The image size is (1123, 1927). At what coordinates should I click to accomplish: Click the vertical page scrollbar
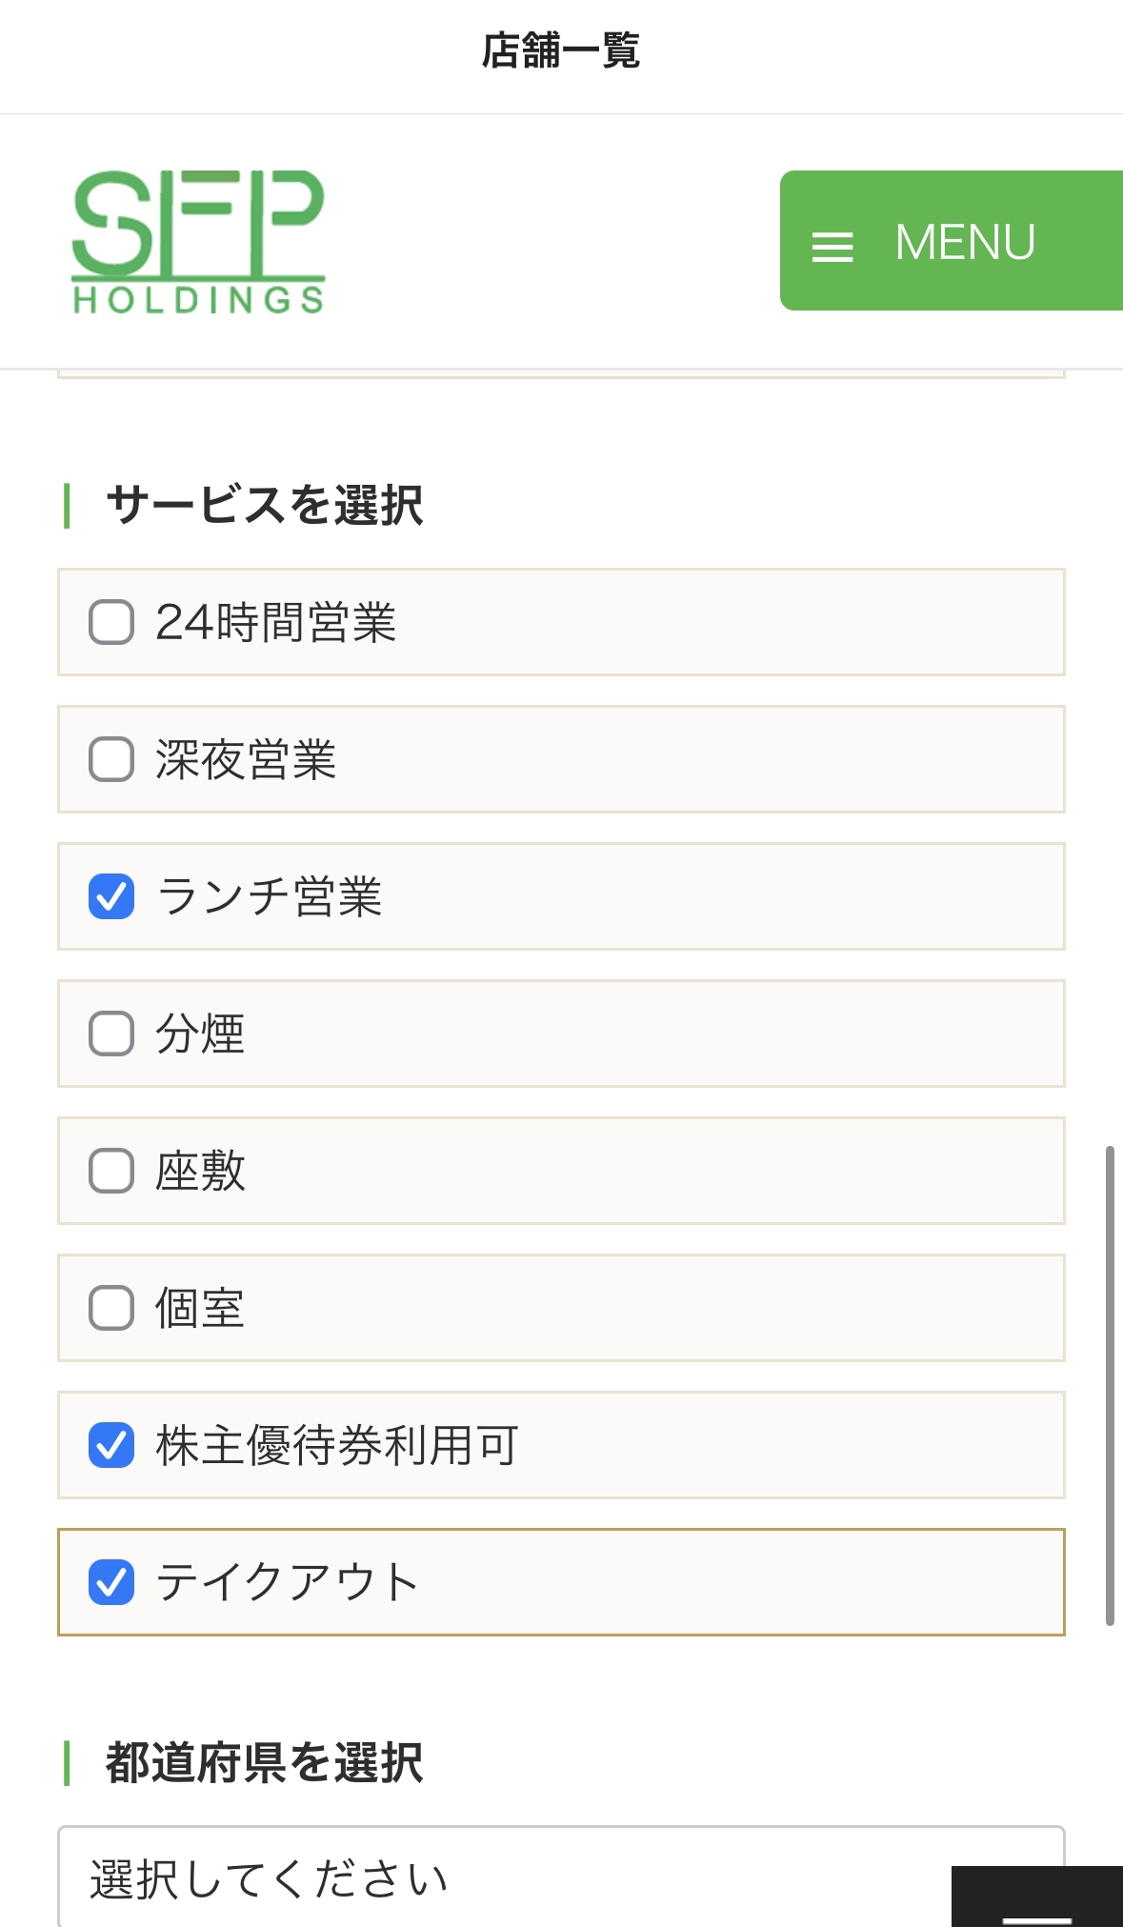(x=1110, y=1386)
